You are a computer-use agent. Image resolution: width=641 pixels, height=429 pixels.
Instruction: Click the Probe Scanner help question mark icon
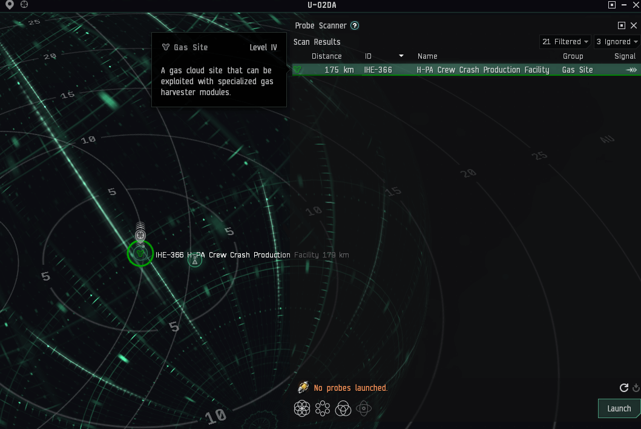(x=355, y=25)
